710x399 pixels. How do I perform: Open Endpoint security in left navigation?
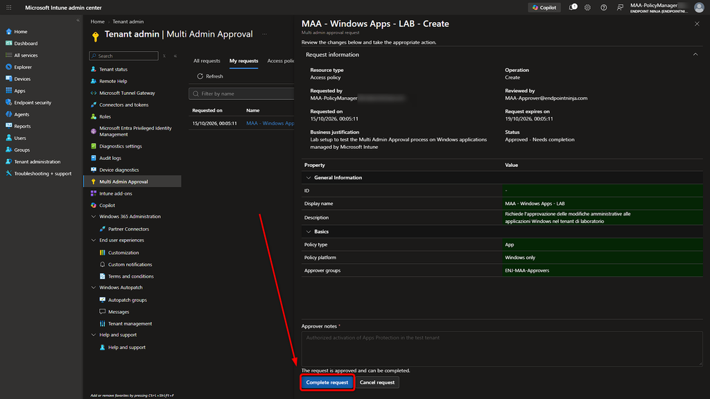tap(32, 103)
